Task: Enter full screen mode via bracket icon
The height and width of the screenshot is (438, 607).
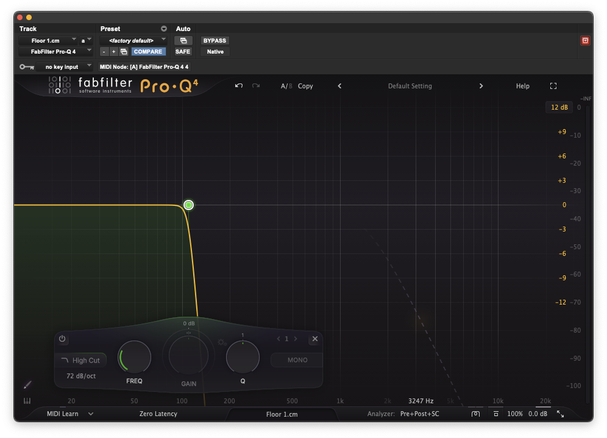Action: pos(553,86)
